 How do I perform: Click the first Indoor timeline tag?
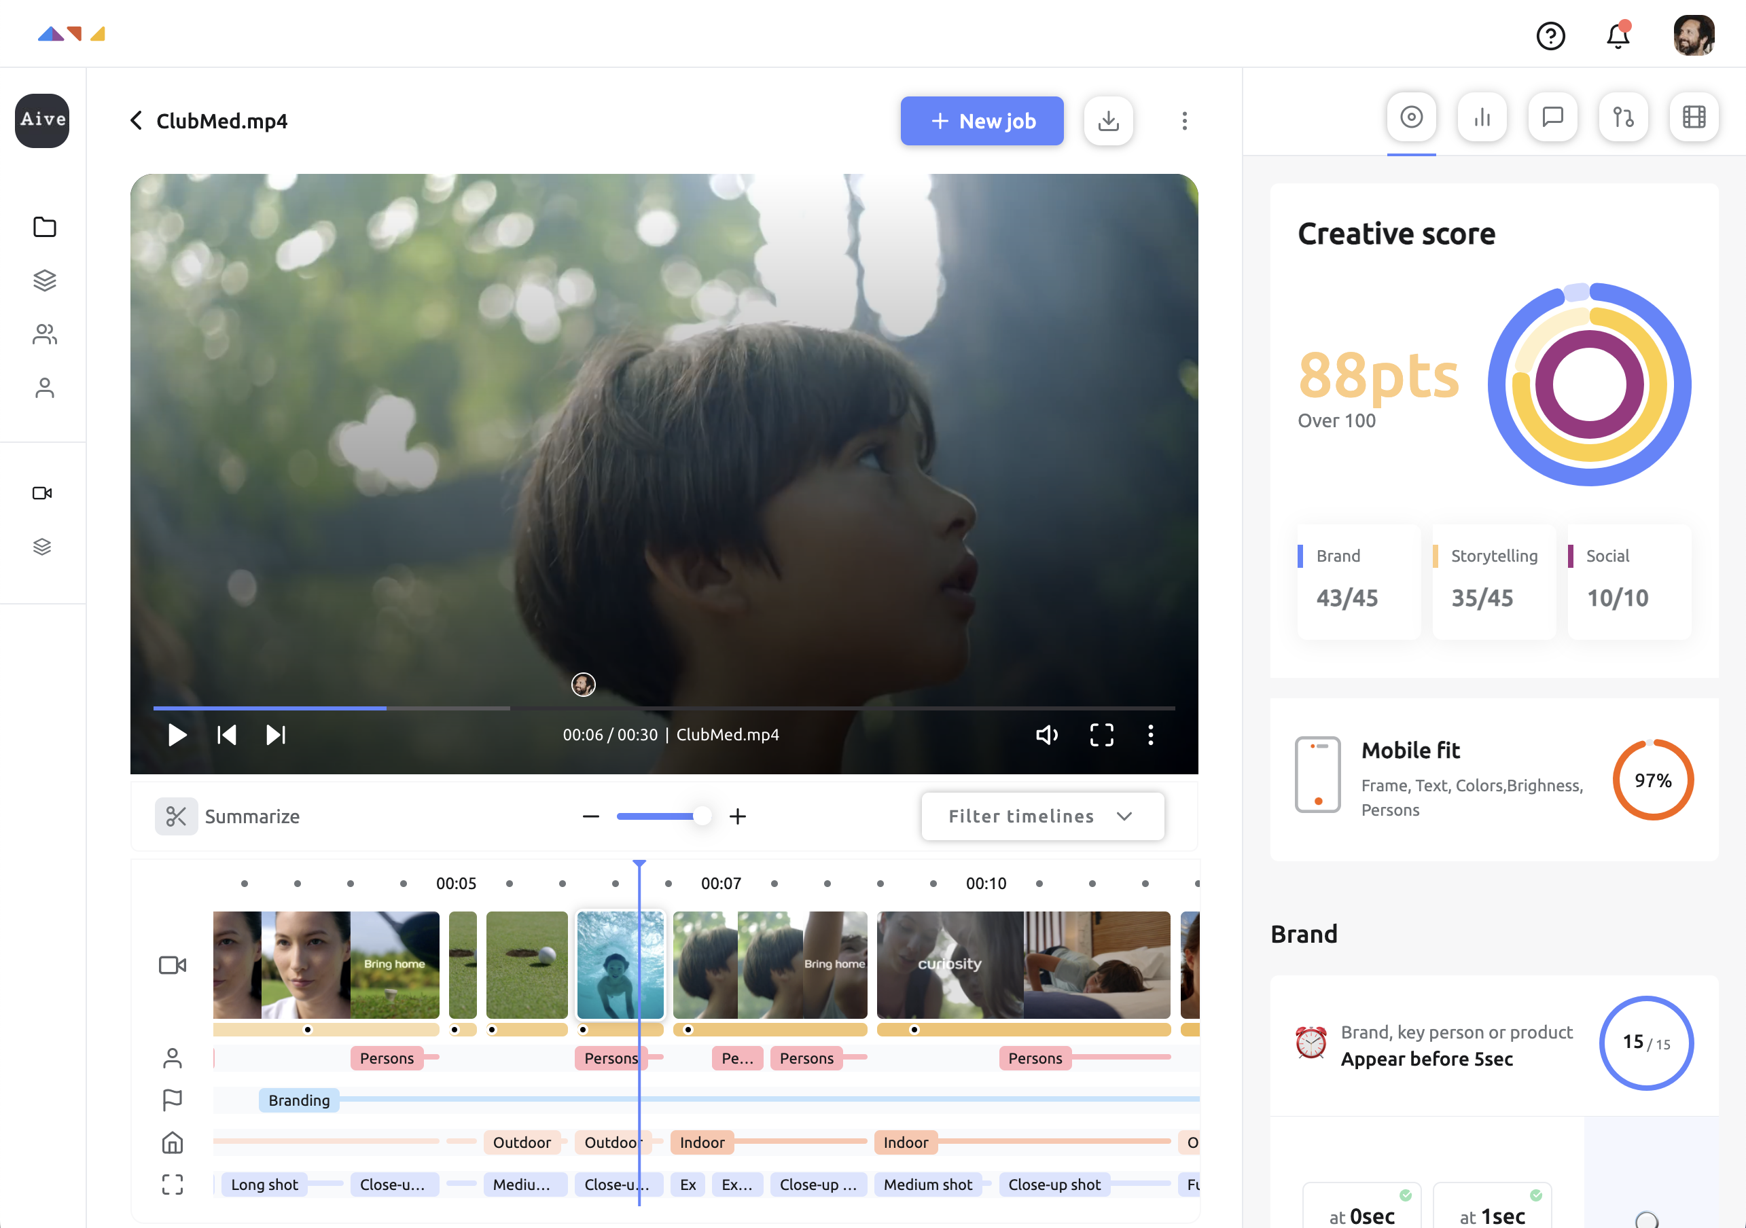(702, 1142)
